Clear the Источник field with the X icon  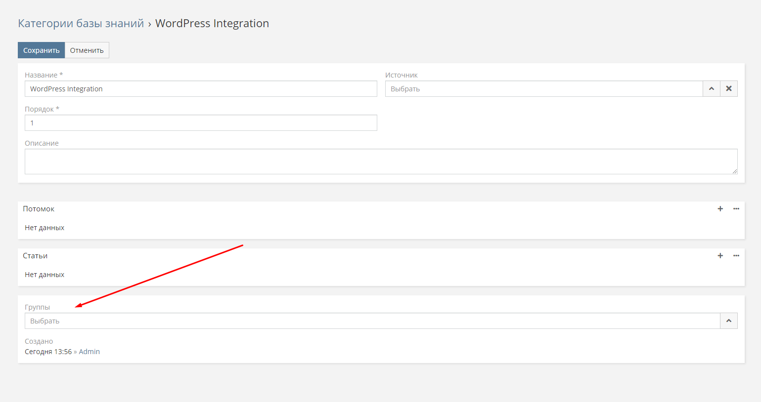[x=728, y=89]
